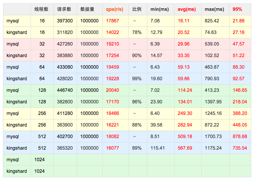Viewport: 255px width, 181px height.
Task: Select qps value 17170
Action: [113, 102]
